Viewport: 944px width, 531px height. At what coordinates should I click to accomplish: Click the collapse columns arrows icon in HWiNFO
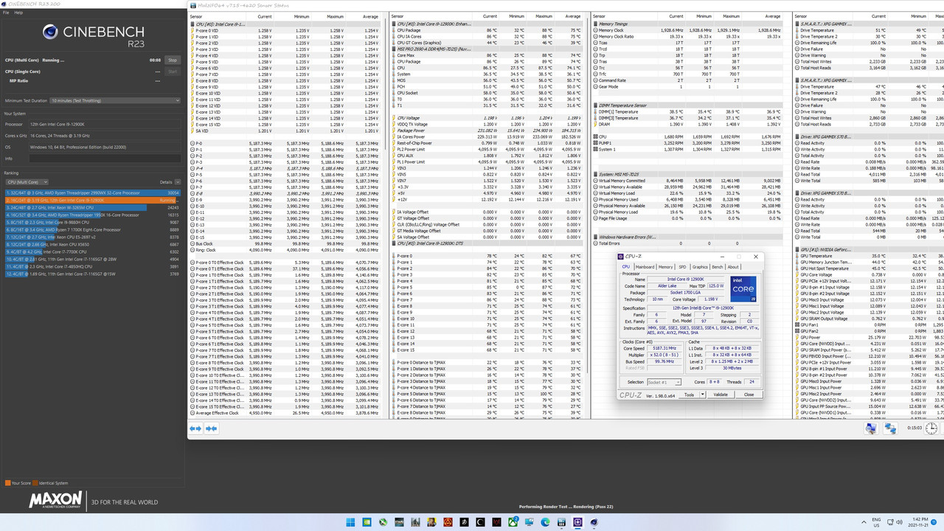point(212,428)
